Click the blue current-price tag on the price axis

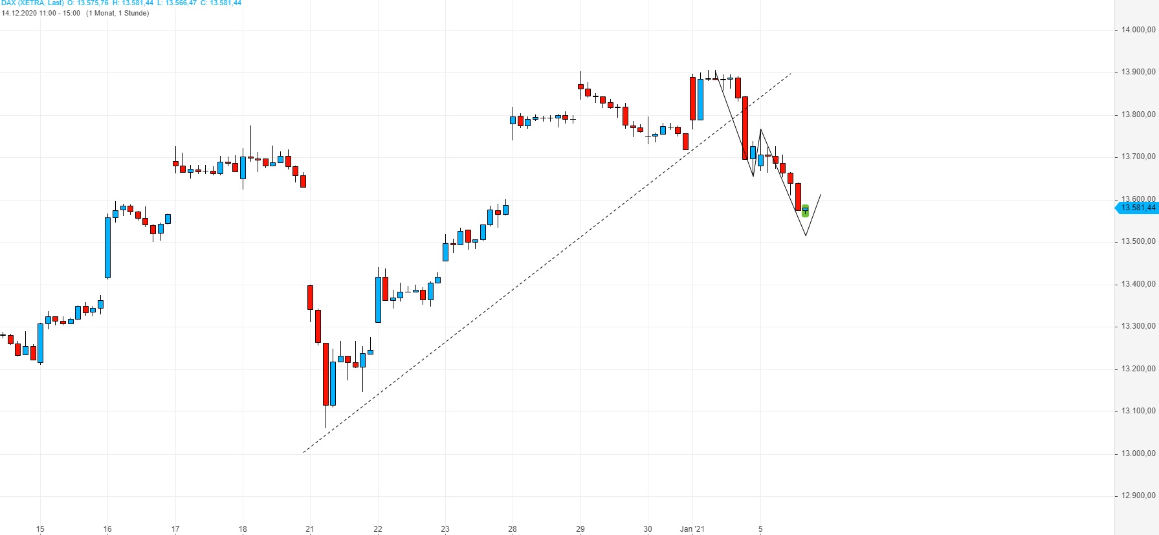1137,208
